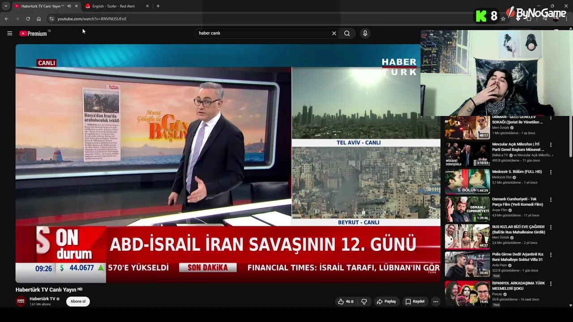View site information icon in address bar
The image size is (573, 322).
coord(51,19)
